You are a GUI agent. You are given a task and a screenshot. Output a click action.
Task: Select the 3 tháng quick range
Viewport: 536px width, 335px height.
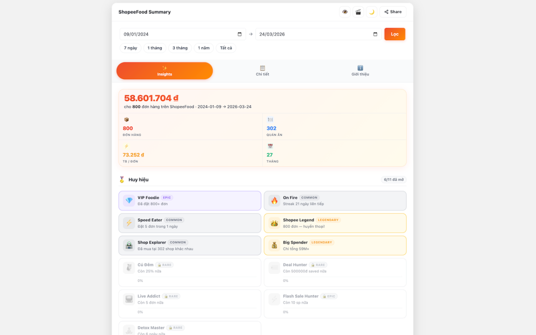[180, 48]
